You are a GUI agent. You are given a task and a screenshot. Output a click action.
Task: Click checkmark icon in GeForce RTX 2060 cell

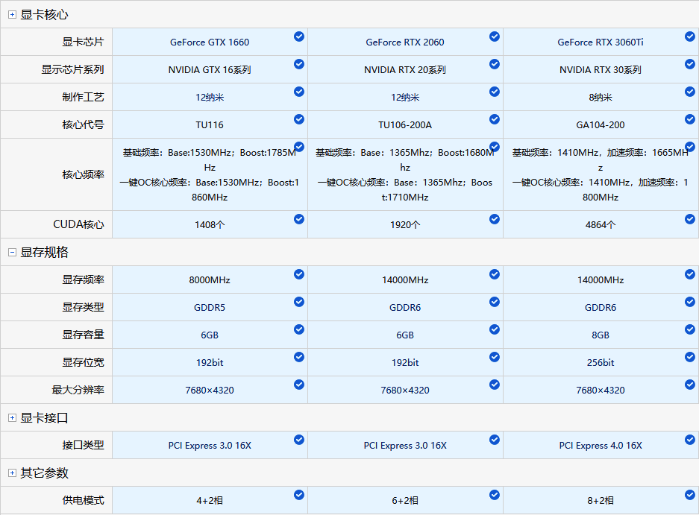495,37
